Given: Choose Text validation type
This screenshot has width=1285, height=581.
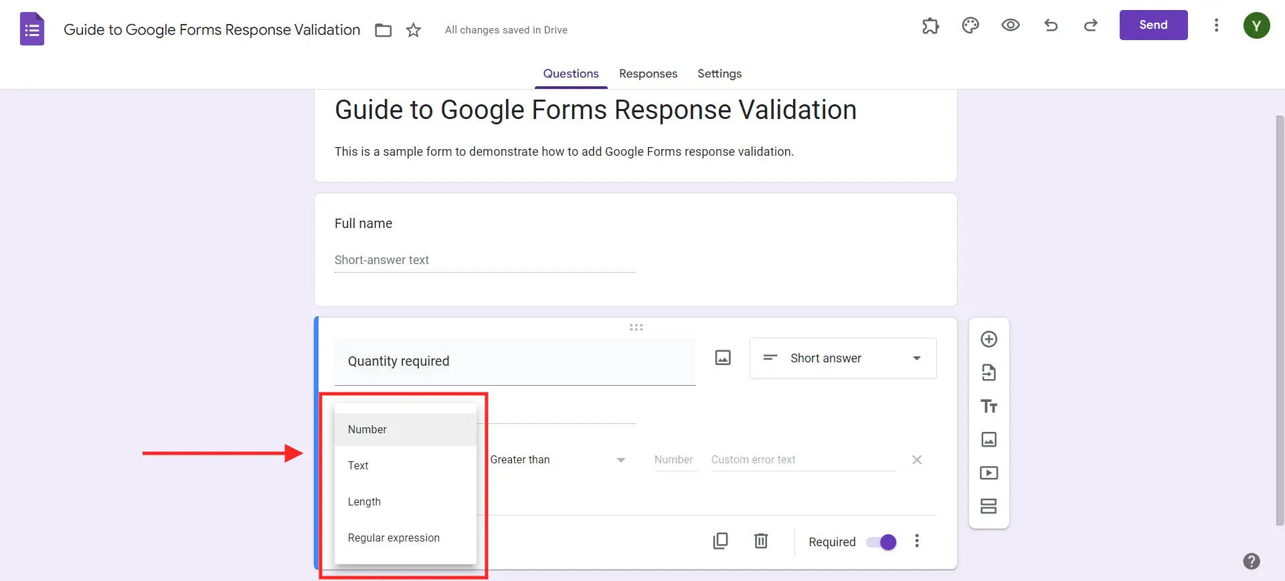Looking at the screenshot, I should point(406,465).
